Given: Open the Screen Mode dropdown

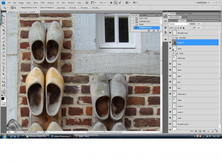Looking at the screenshot, I should [135, 3].
